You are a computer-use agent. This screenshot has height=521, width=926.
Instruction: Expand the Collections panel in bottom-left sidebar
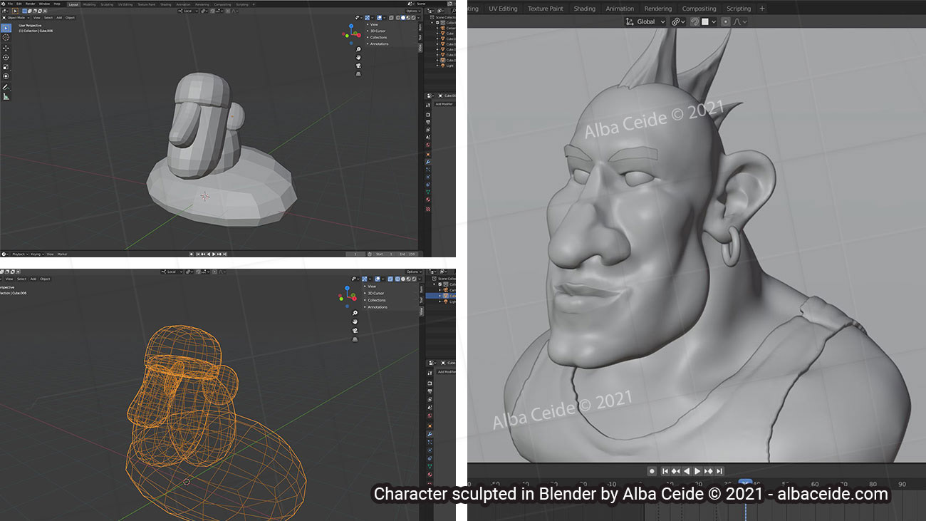click(375, 300)
